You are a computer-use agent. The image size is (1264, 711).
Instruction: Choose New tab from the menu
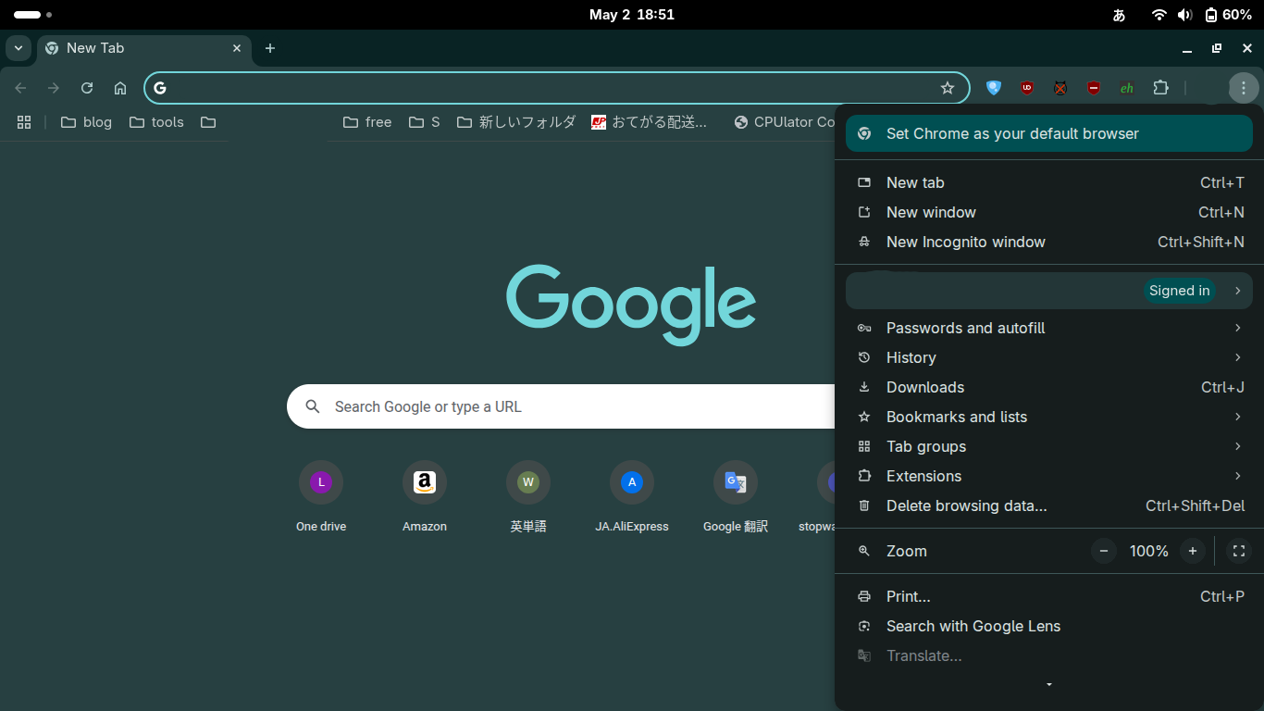click(1049, 182)
